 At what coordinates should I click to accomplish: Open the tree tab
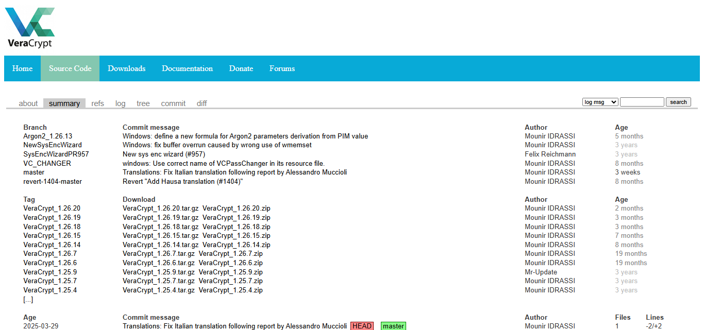(143, 103)
